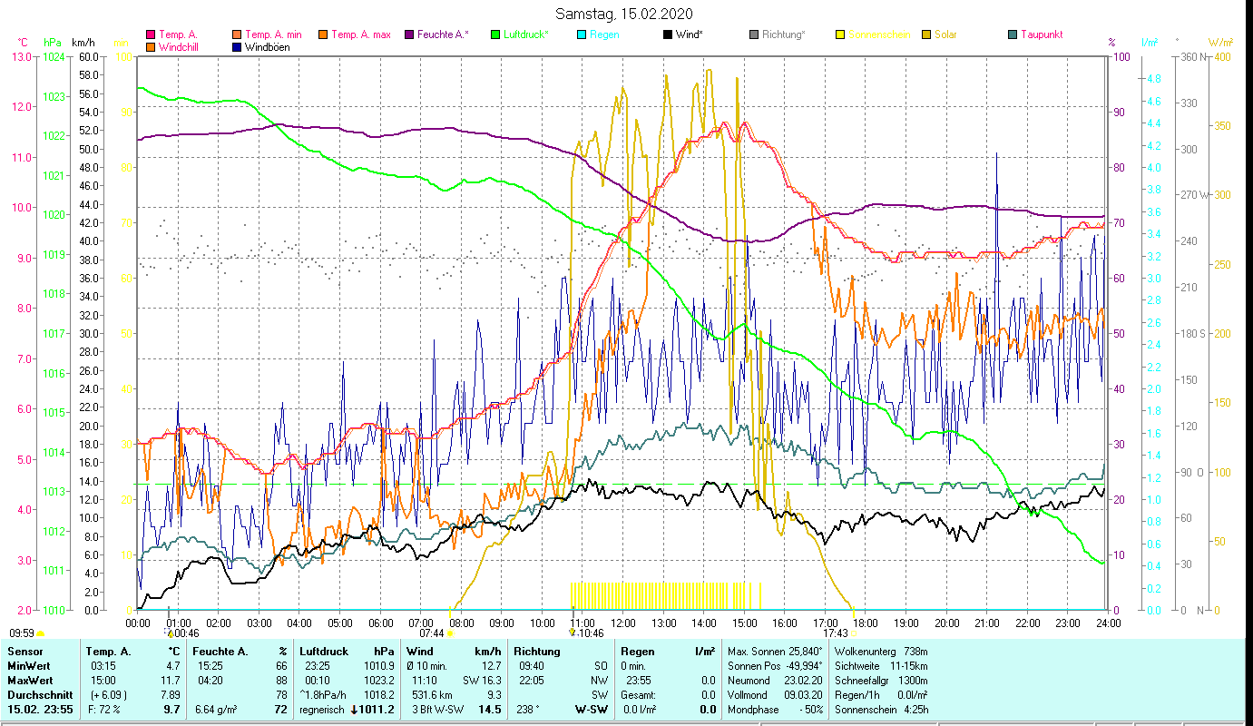Click the Richtung legend label

[783, 35]
